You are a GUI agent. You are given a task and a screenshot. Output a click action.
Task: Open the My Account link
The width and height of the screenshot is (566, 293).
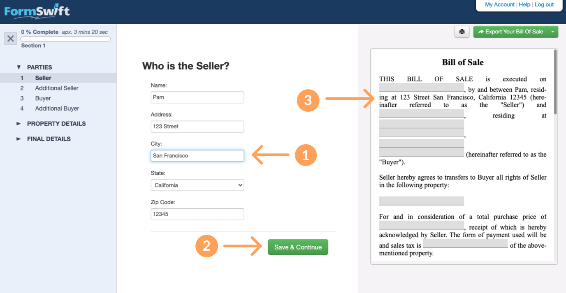pyautogui.click(x=500, y=5)
